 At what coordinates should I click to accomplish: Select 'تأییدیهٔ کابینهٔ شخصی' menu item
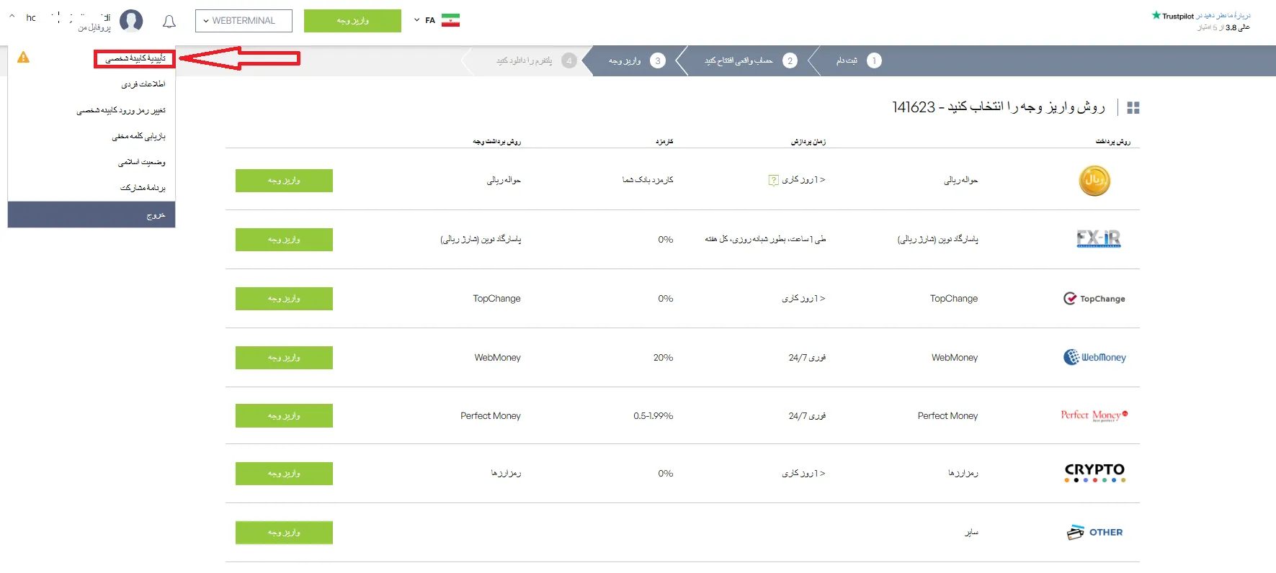[x=135, y=59]
